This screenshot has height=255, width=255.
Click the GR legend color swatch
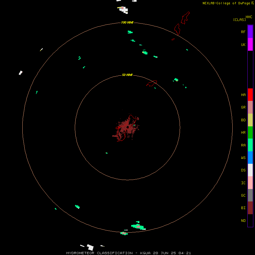pyautogui.click(x=250, y=107)
